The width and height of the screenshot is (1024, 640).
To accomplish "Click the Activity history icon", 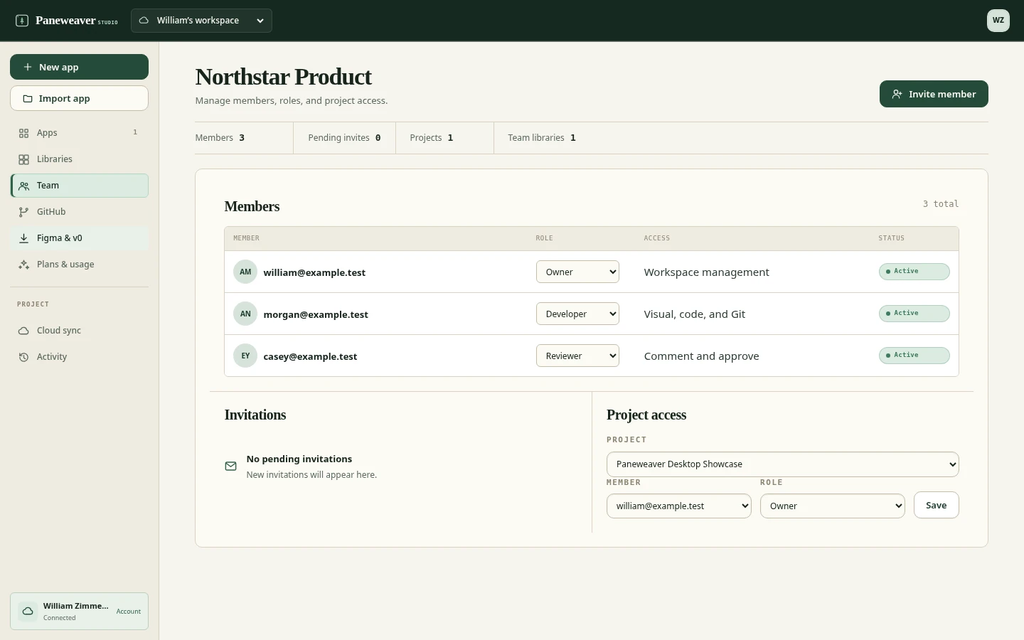I will 24,357.
